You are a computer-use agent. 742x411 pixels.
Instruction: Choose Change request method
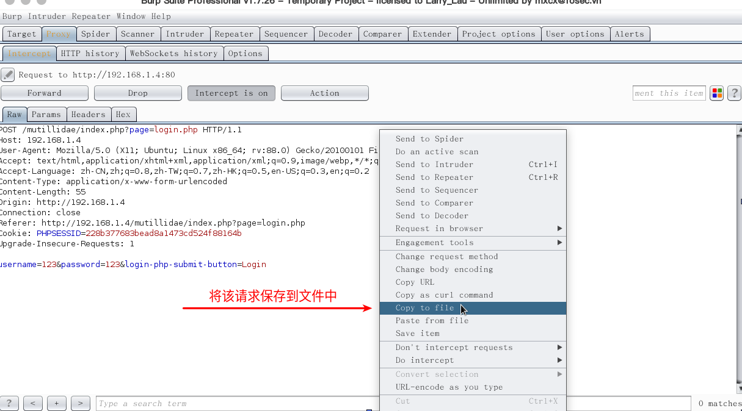pyautogui.click(x=473, y=257)
